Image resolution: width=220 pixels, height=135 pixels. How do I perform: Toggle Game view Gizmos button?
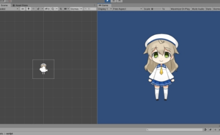[216, 9]
